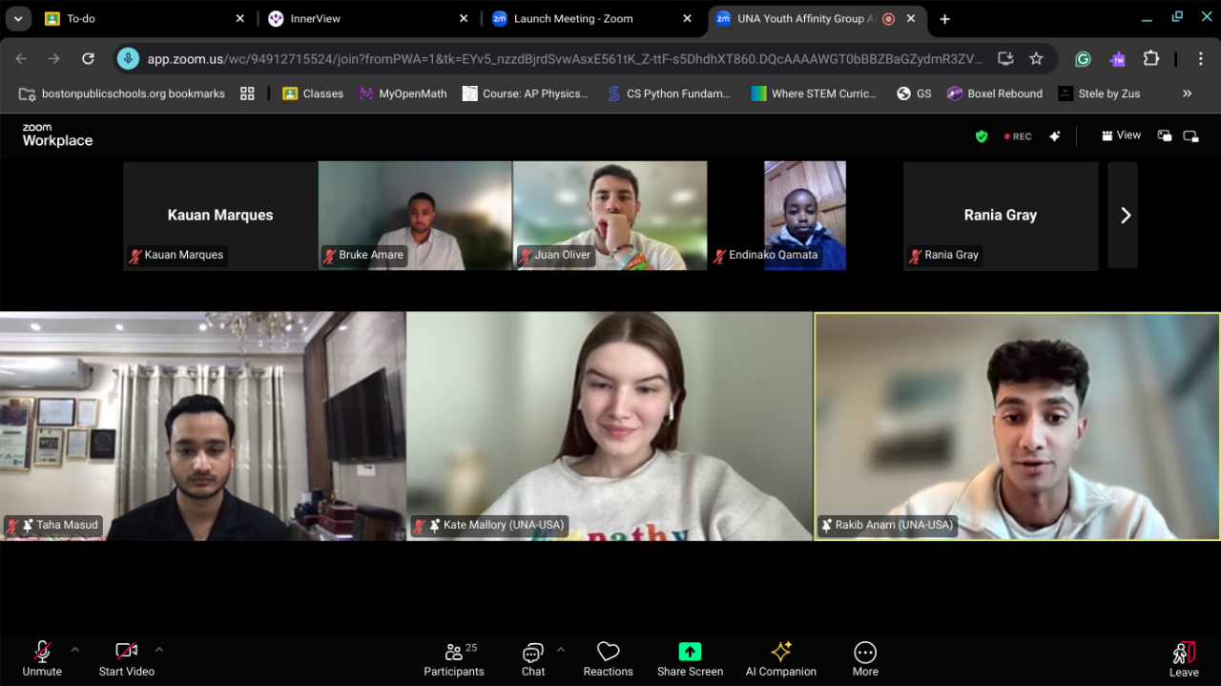Open audio options arrow beside Unmute
This screenshot has width=1221, height=686.
pos(75,650)
